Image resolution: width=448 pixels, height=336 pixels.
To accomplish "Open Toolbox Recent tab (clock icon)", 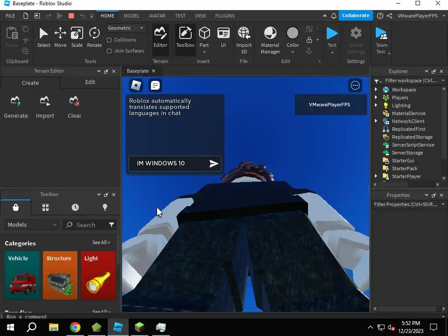I will coord(75,207).
